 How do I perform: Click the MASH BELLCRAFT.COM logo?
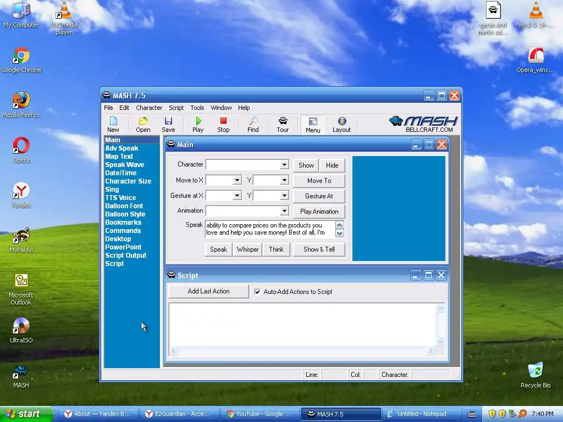(x=423, y=125)
